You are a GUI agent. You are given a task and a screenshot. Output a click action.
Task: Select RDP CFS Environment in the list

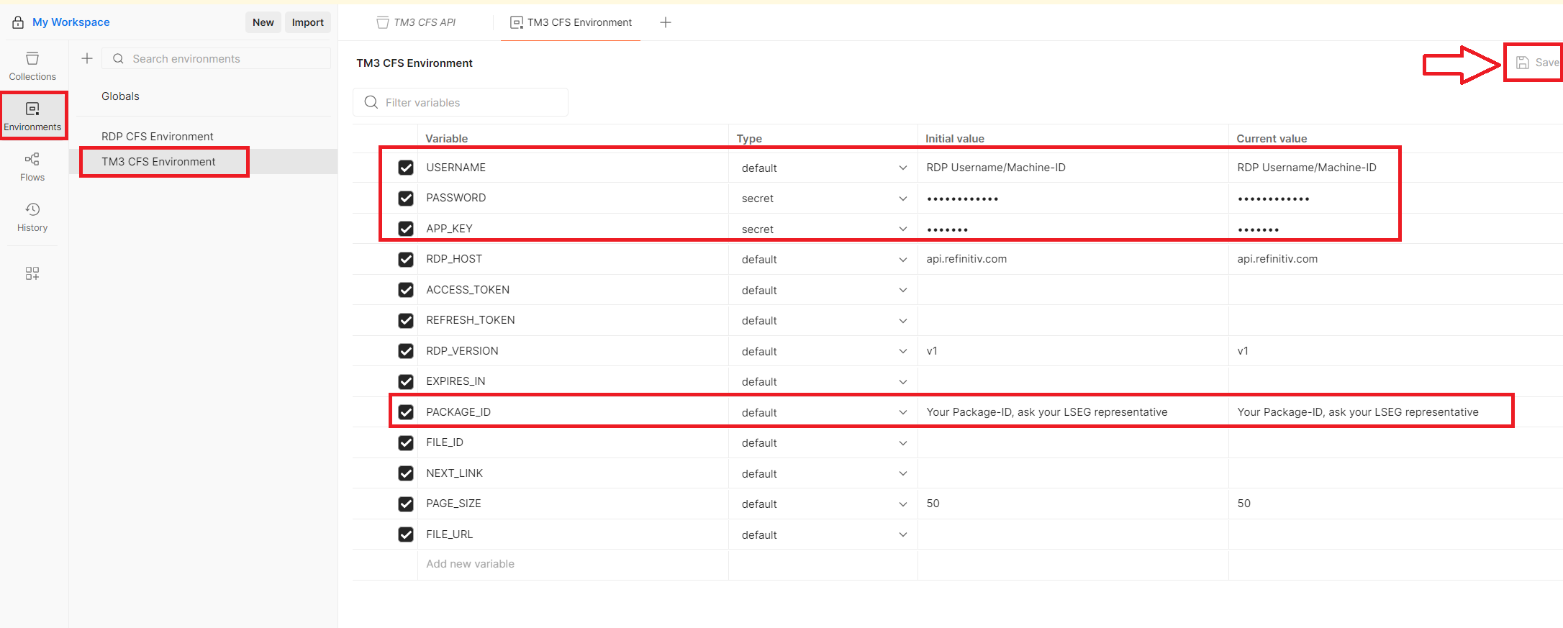coord(158,136)
